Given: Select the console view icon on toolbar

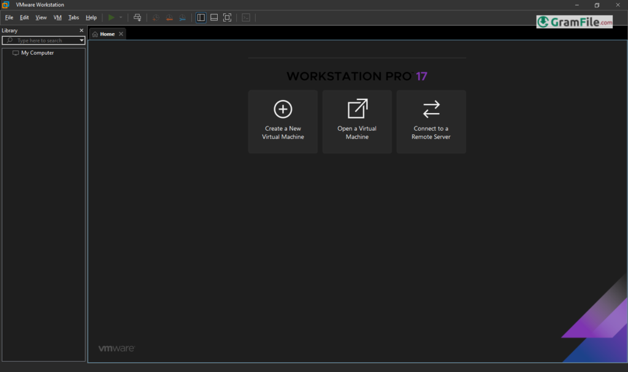Looking at the screenshot, I should [x=245, y=17].
